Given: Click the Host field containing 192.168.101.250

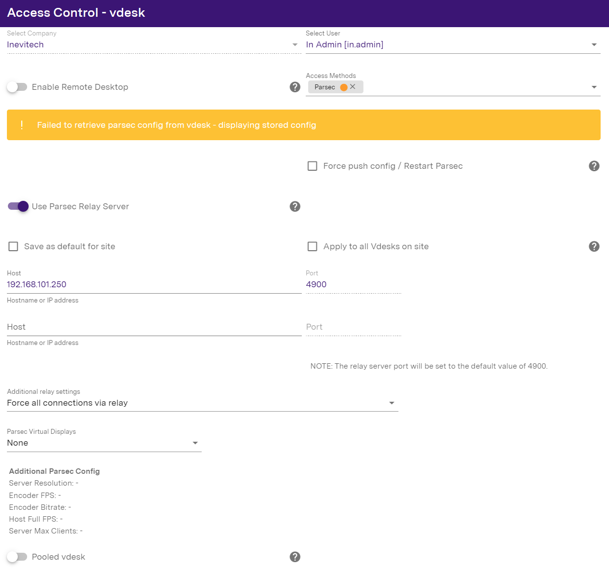Looking at the screenshot, I should [154, 284].
